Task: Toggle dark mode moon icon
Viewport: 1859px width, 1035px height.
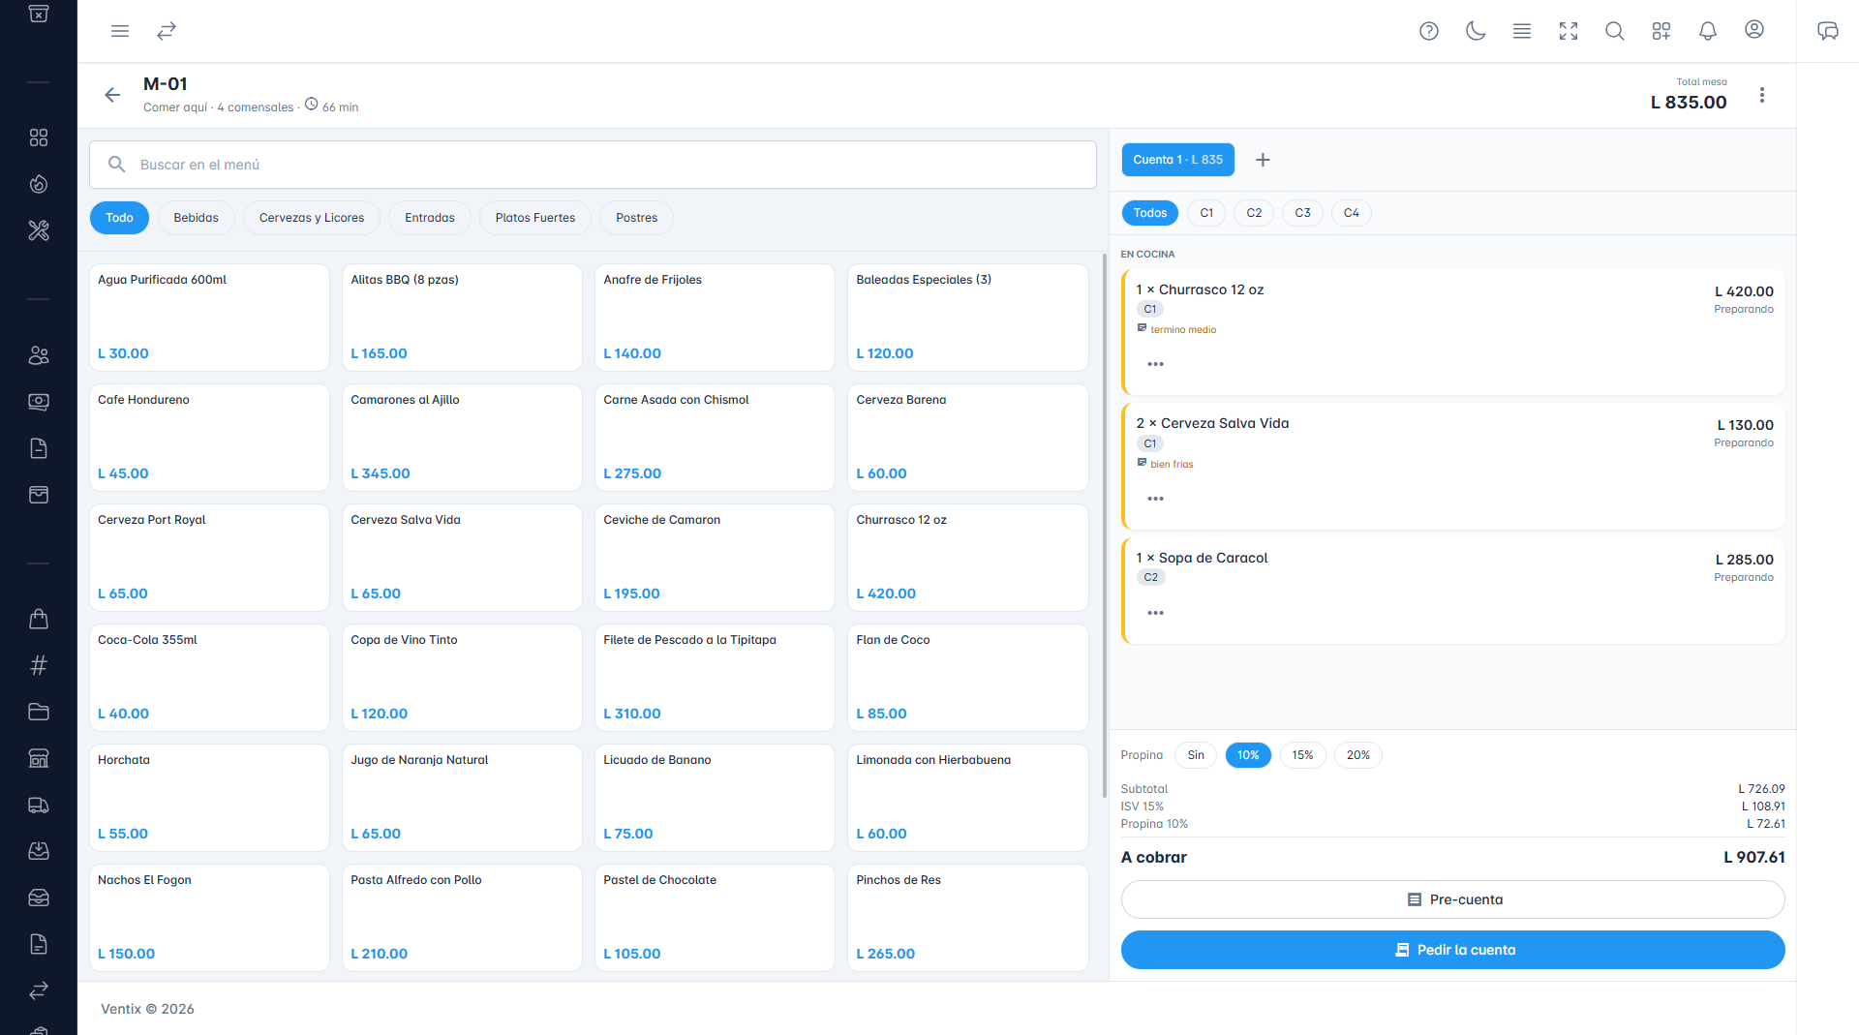Action: click(1476, 31)
